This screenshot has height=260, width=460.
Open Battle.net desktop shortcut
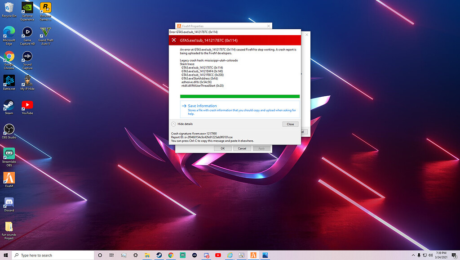(x=9, y=83)
